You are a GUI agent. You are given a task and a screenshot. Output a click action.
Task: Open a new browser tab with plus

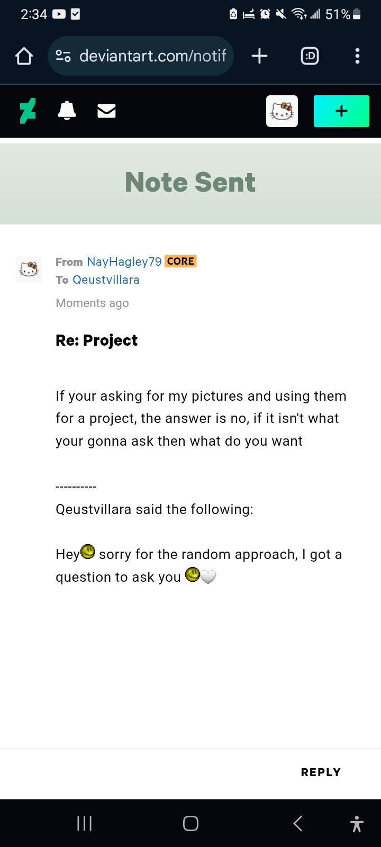pyautogui.click(x=259, y=56)
